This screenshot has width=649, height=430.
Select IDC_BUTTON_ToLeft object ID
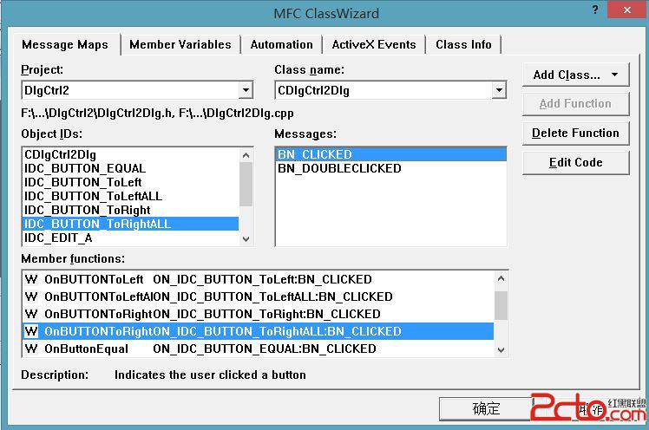pyautogui.click(x=130, y=182)
